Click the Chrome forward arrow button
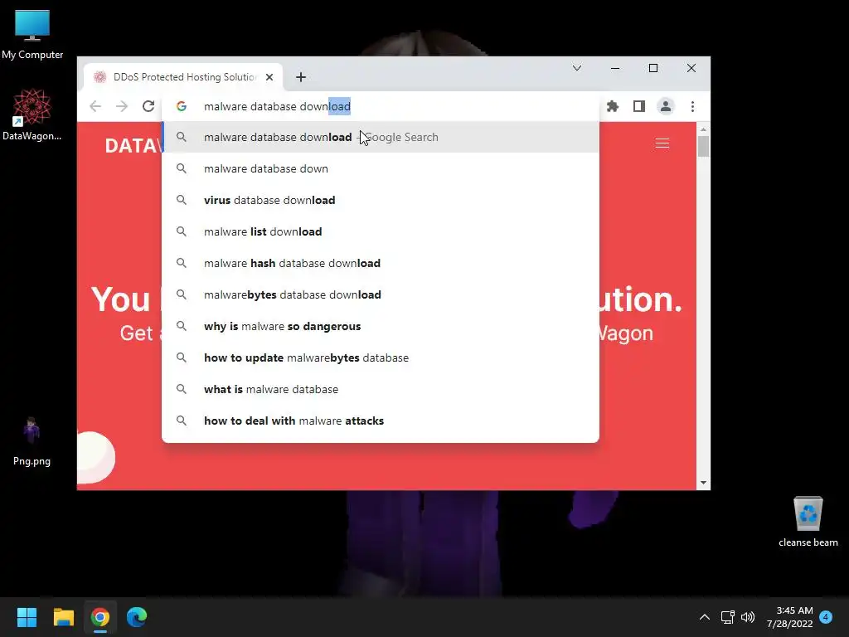849x637 pixels. (122, 106)
